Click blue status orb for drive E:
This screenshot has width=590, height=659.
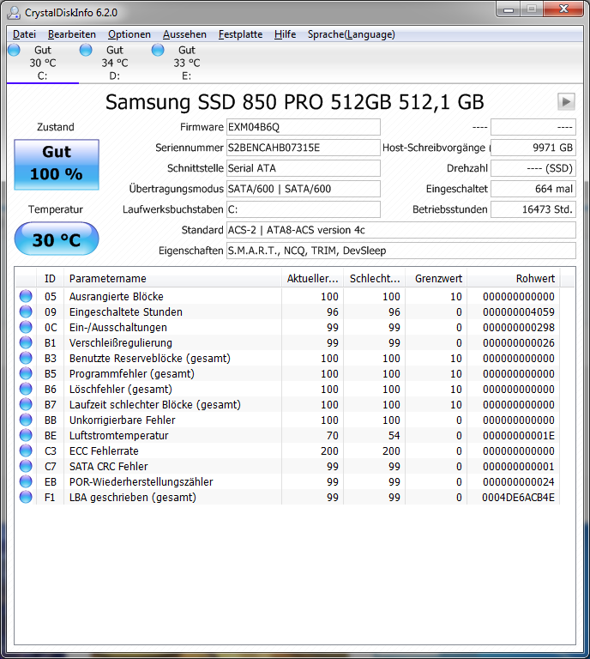click(158, 50)
